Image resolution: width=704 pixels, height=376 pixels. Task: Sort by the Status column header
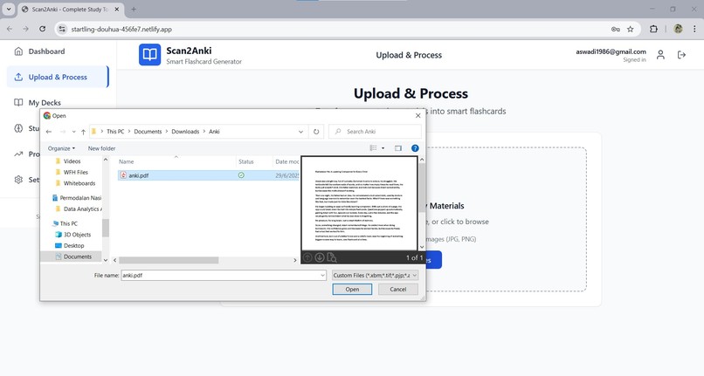[246, 161]
